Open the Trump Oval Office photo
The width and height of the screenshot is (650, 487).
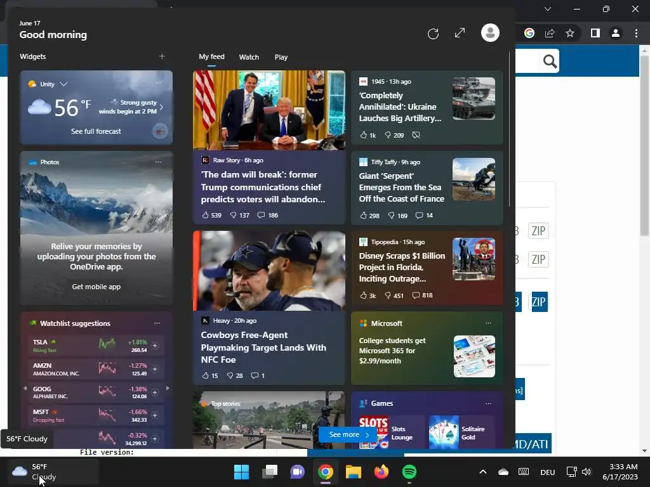point(269,110)
